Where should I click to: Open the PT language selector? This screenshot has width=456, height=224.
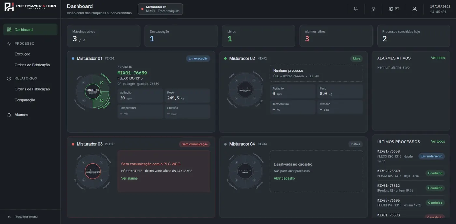tap(394, 9)
